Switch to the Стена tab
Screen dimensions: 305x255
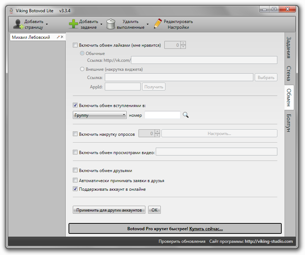click(x=289, y=73)
